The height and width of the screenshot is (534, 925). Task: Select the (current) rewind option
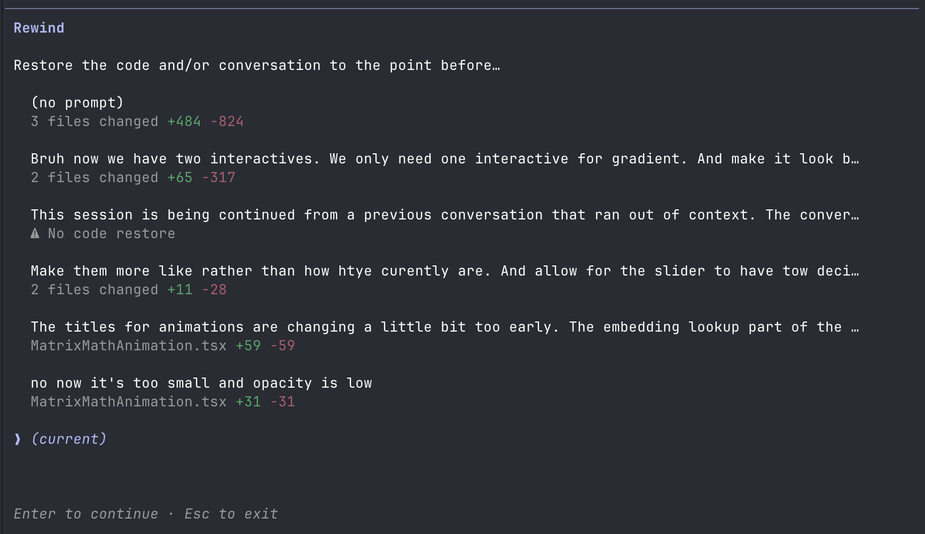coord(69,439)
